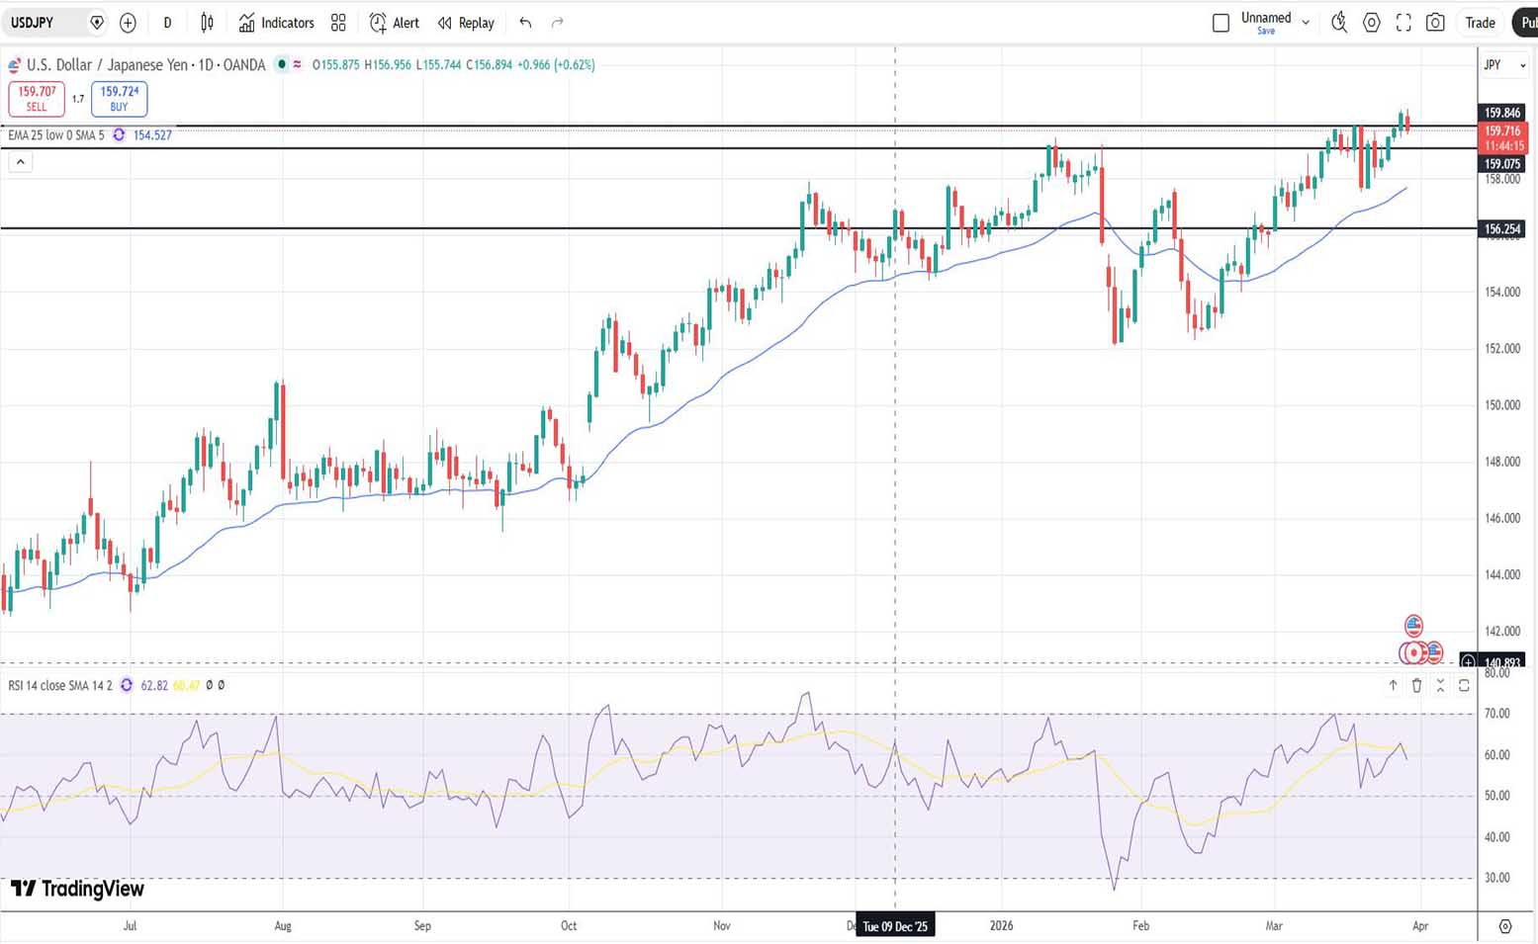Enter fullscreen mode
This screenshot has height=944, width=1538.
click(x=1403, y=23)
